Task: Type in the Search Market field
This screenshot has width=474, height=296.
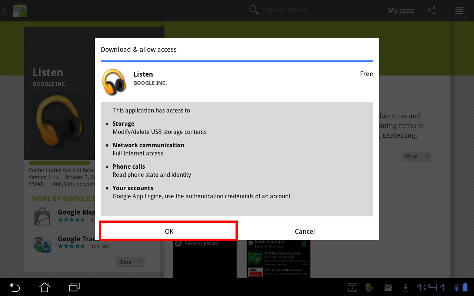Action: (x=318, y=10)
